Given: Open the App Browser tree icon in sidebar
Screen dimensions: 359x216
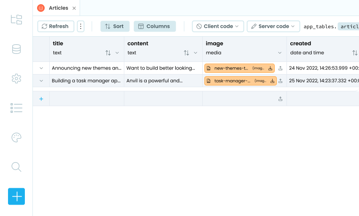Looking at the screenshot, I should pos(16,19).
